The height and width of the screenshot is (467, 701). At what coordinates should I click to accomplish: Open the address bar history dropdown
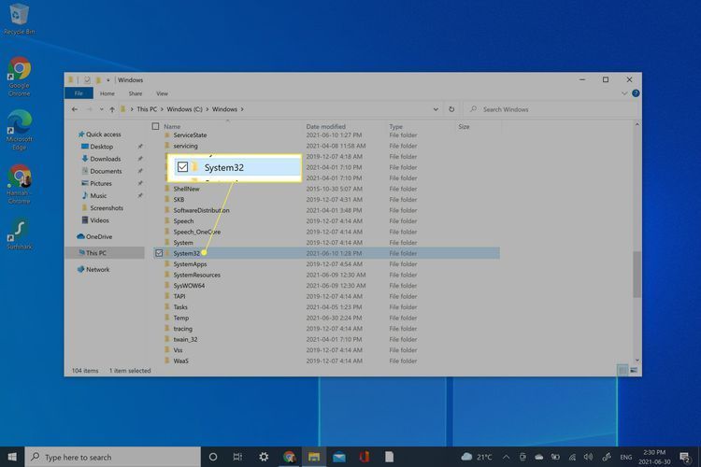point(437,109)
